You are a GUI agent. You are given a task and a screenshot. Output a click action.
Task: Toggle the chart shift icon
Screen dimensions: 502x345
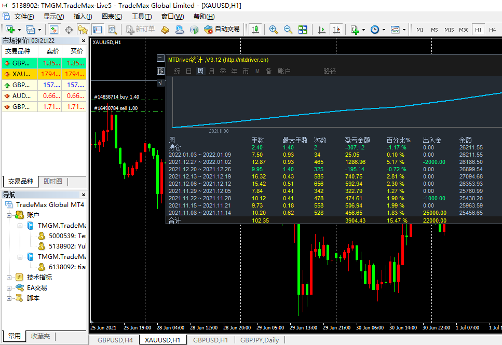point(336,30)
